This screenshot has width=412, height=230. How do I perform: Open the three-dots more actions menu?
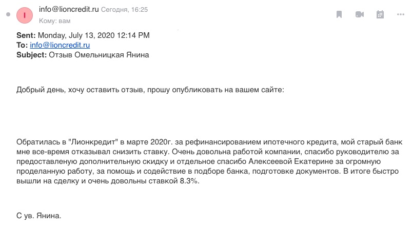pos(400,14)
